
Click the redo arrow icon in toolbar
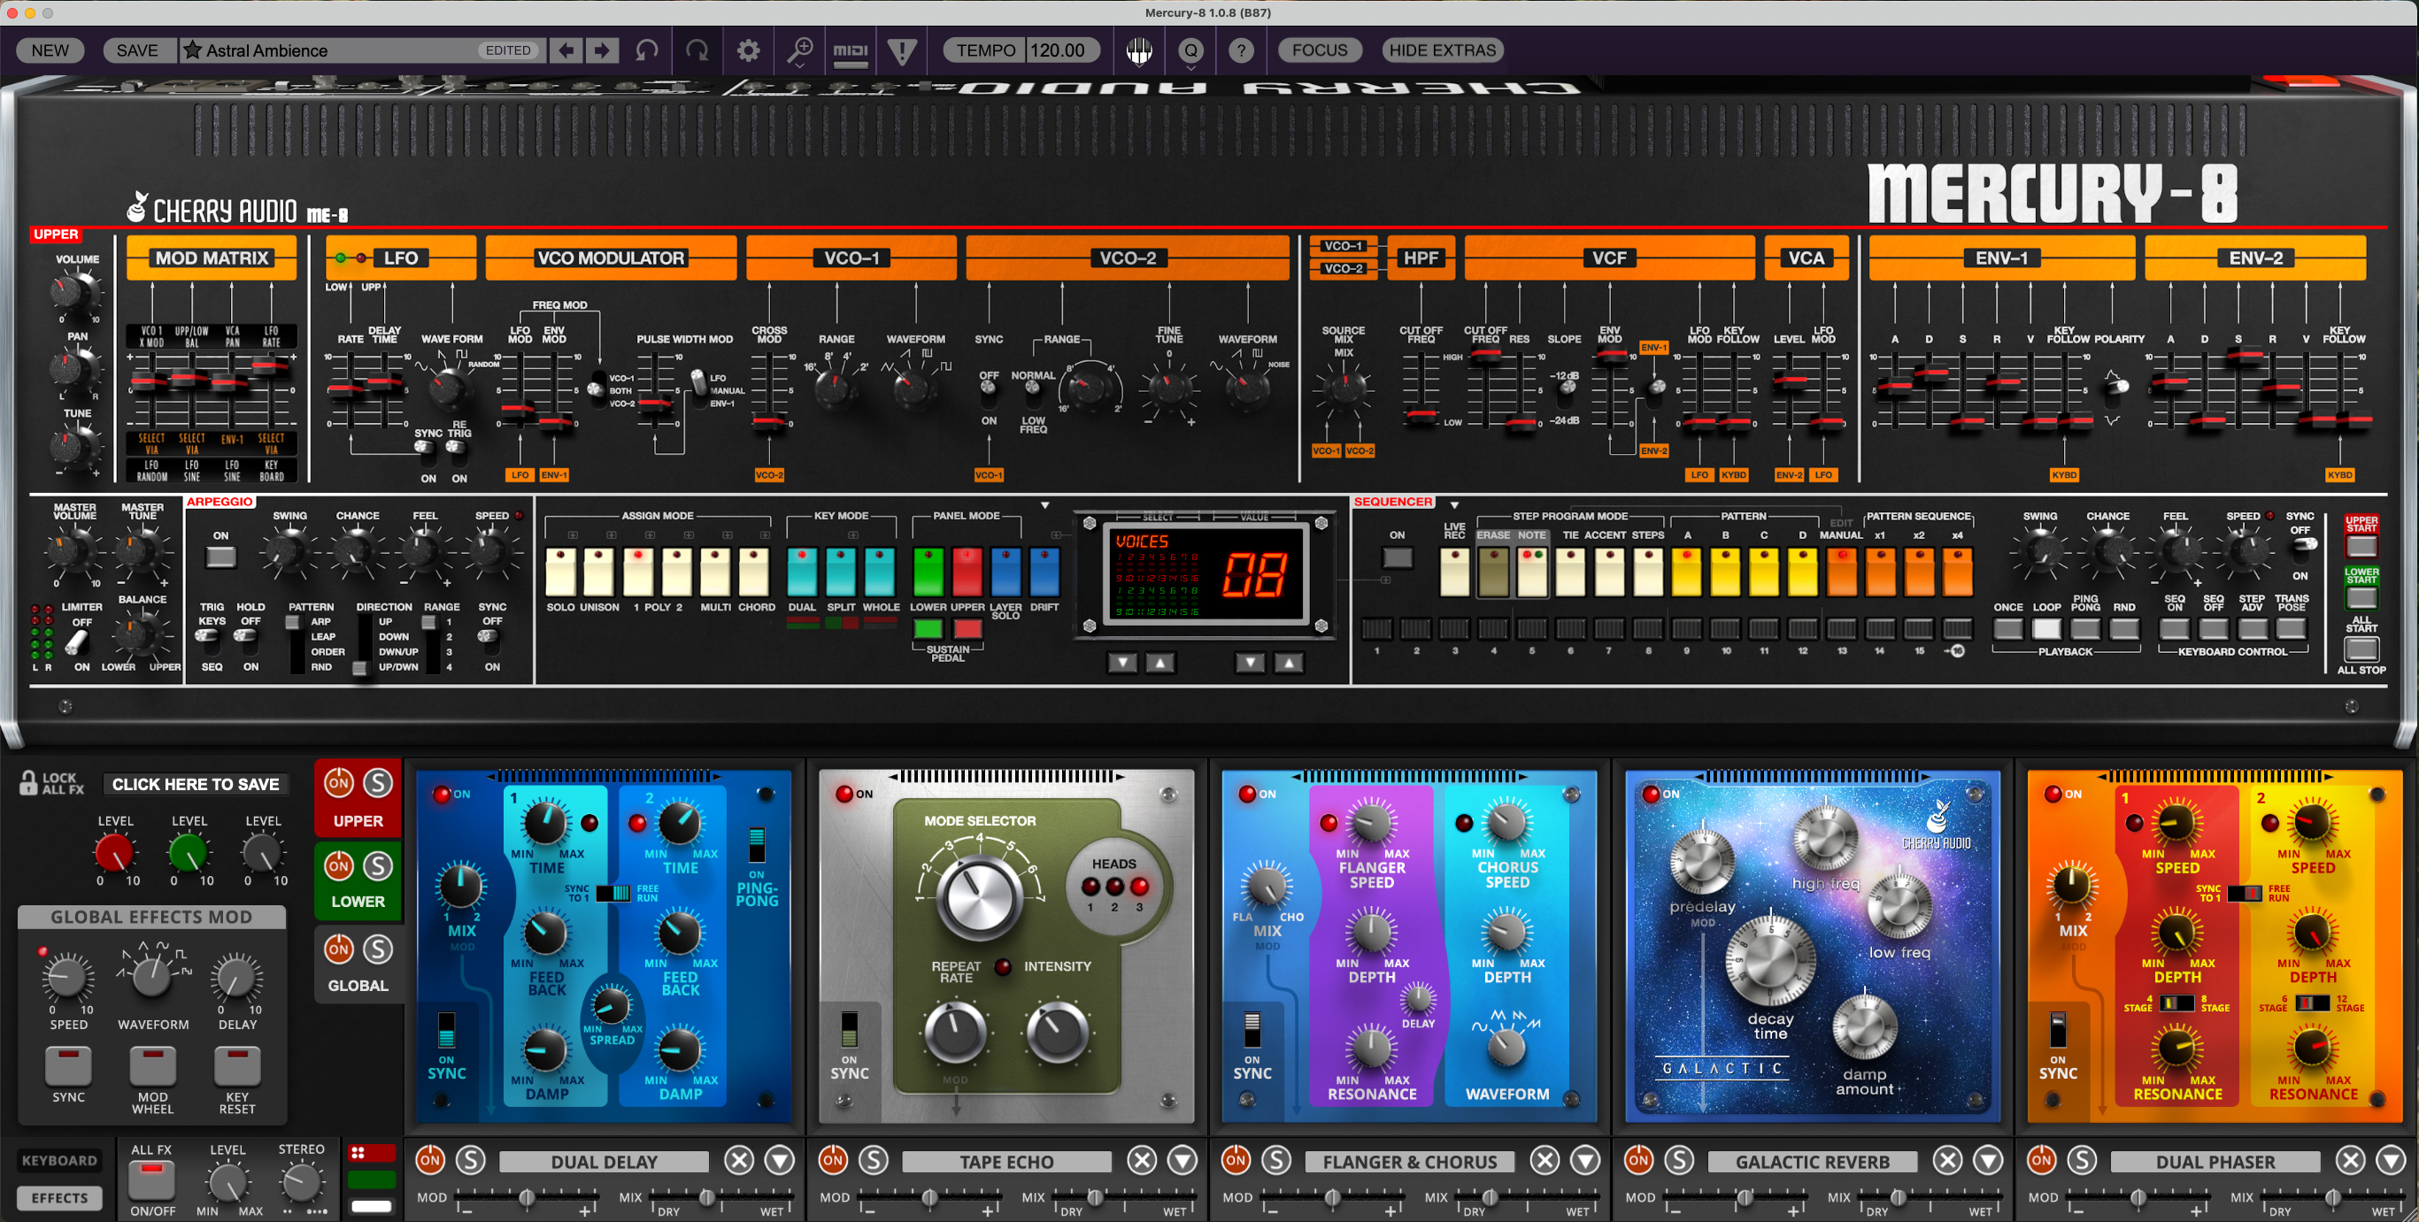pos(697,50)
